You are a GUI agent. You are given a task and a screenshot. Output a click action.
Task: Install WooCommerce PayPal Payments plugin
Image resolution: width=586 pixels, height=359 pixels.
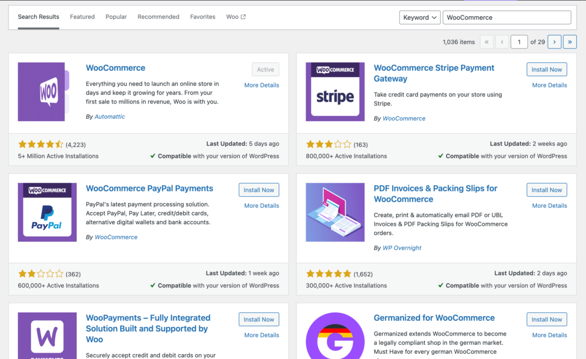pyautogui.click(x=259, y=190)
